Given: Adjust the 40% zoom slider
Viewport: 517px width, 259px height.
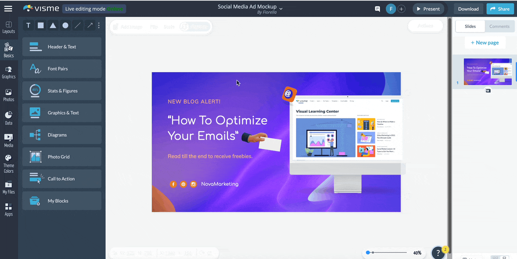Looking at the screenshot, I should (x=368, y=253).
